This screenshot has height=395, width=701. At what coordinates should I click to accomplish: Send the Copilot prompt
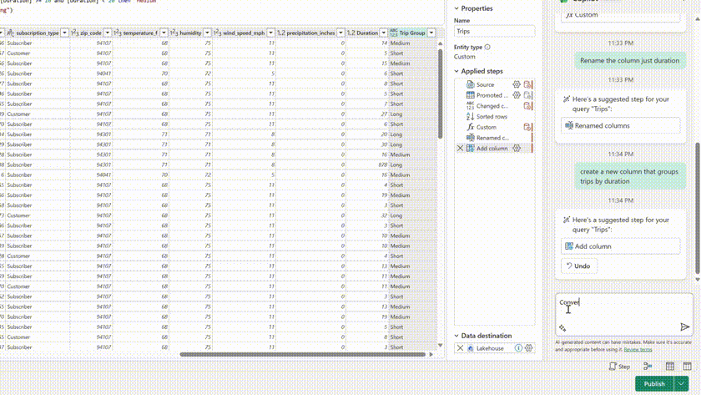pos(684,327)
